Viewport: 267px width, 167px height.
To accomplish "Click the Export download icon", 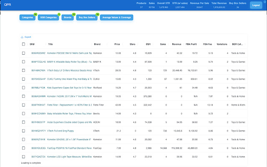I will point(22,37).
